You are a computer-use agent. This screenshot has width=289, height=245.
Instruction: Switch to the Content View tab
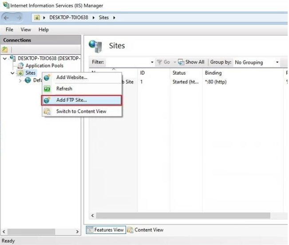(x=146, y=230)
